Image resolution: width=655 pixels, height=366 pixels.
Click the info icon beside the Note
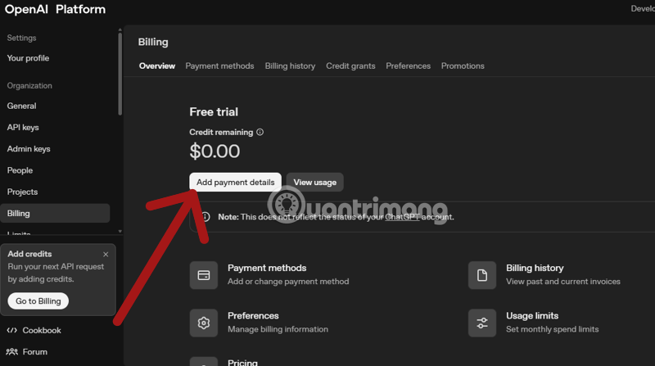(206, 216)
